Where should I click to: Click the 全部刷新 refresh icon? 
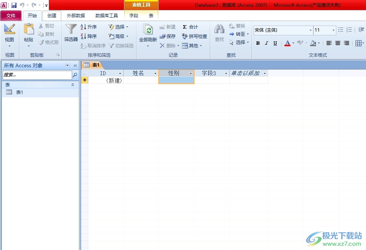[148, 29]
